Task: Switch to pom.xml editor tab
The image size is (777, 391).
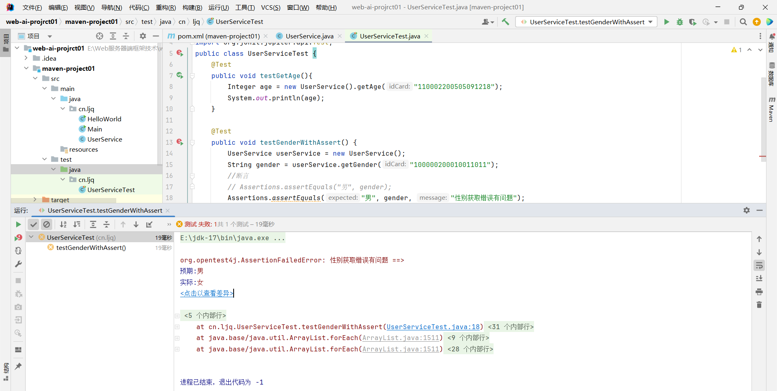Action: click(x=218, y=36)
